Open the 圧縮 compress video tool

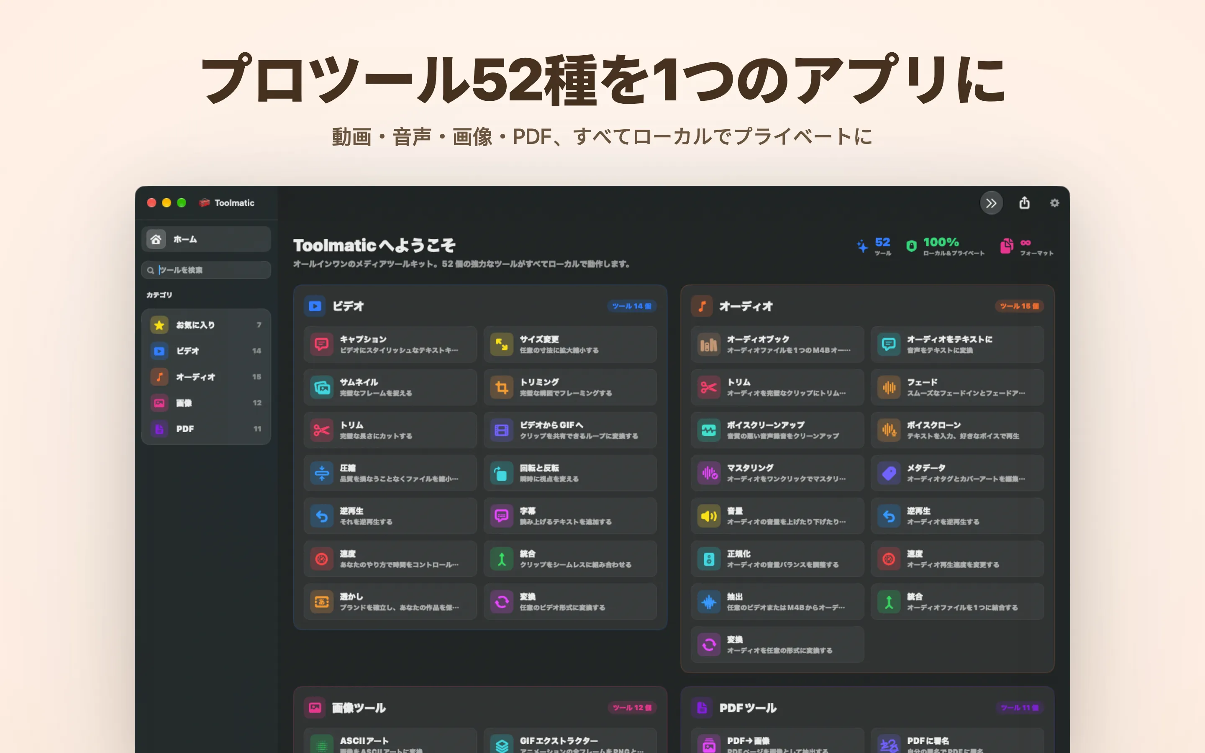pyautogui.click(x=390, y=473)
